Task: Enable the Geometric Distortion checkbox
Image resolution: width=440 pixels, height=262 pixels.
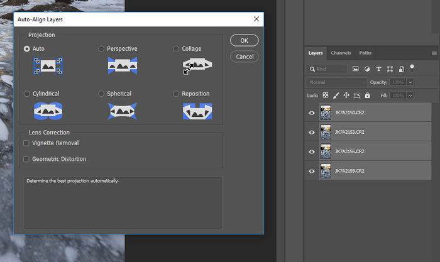Action: click(x=26, y=160)
